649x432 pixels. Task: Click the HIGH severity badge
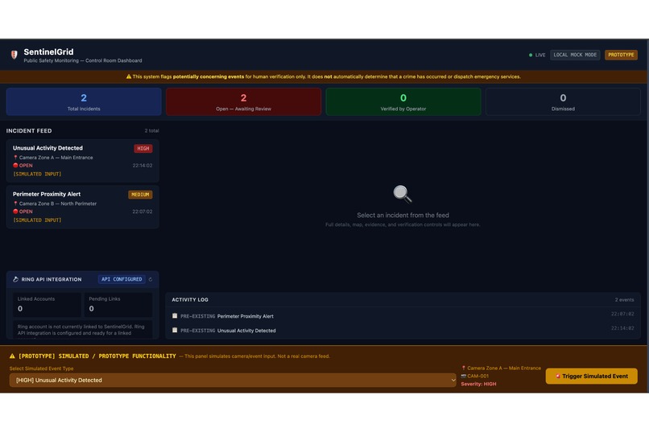click(143, 148)
